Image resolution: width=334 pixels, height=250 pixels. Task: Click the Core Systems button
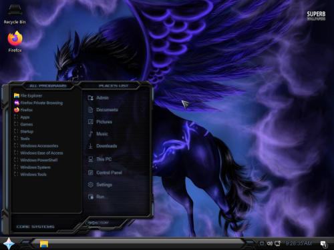click(x=35, y=227)
